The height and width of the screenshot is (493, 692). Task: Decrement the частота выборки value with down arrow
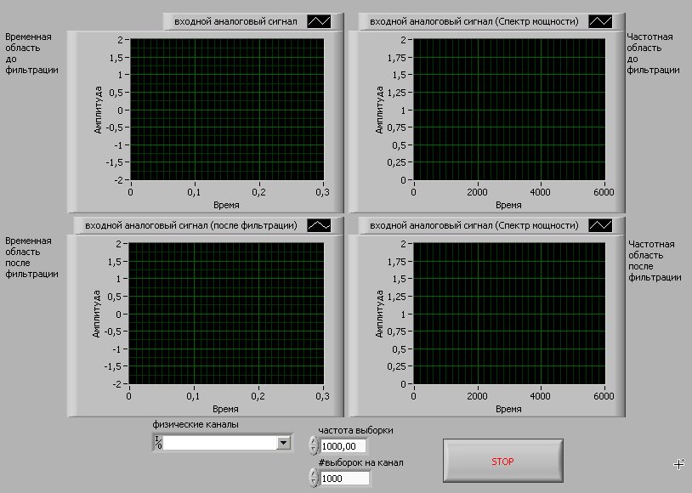coord(314,450)
